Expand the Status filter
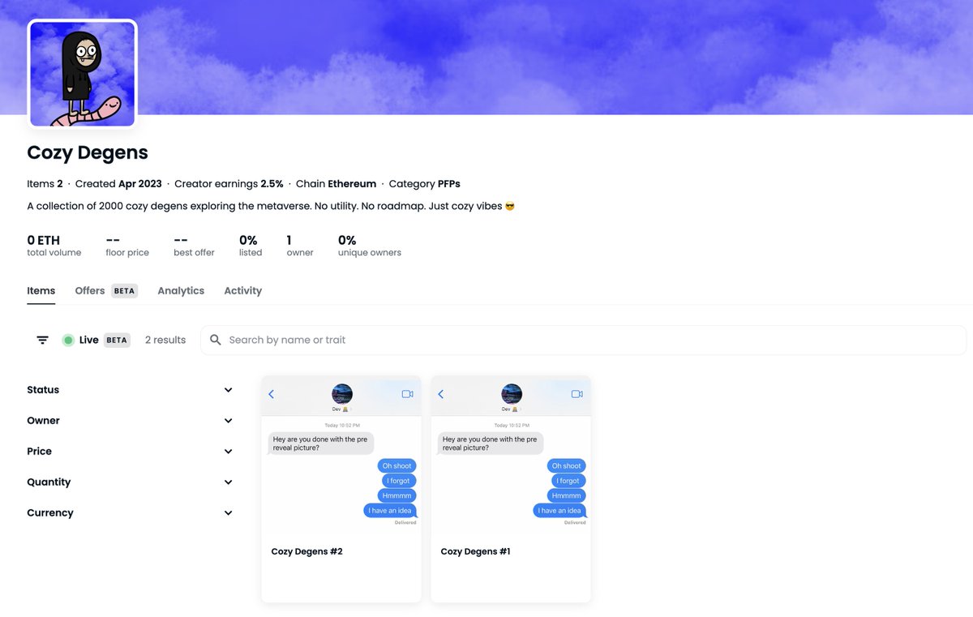The image size is (973, 617). pyautogui.click(x=130, y=390)
